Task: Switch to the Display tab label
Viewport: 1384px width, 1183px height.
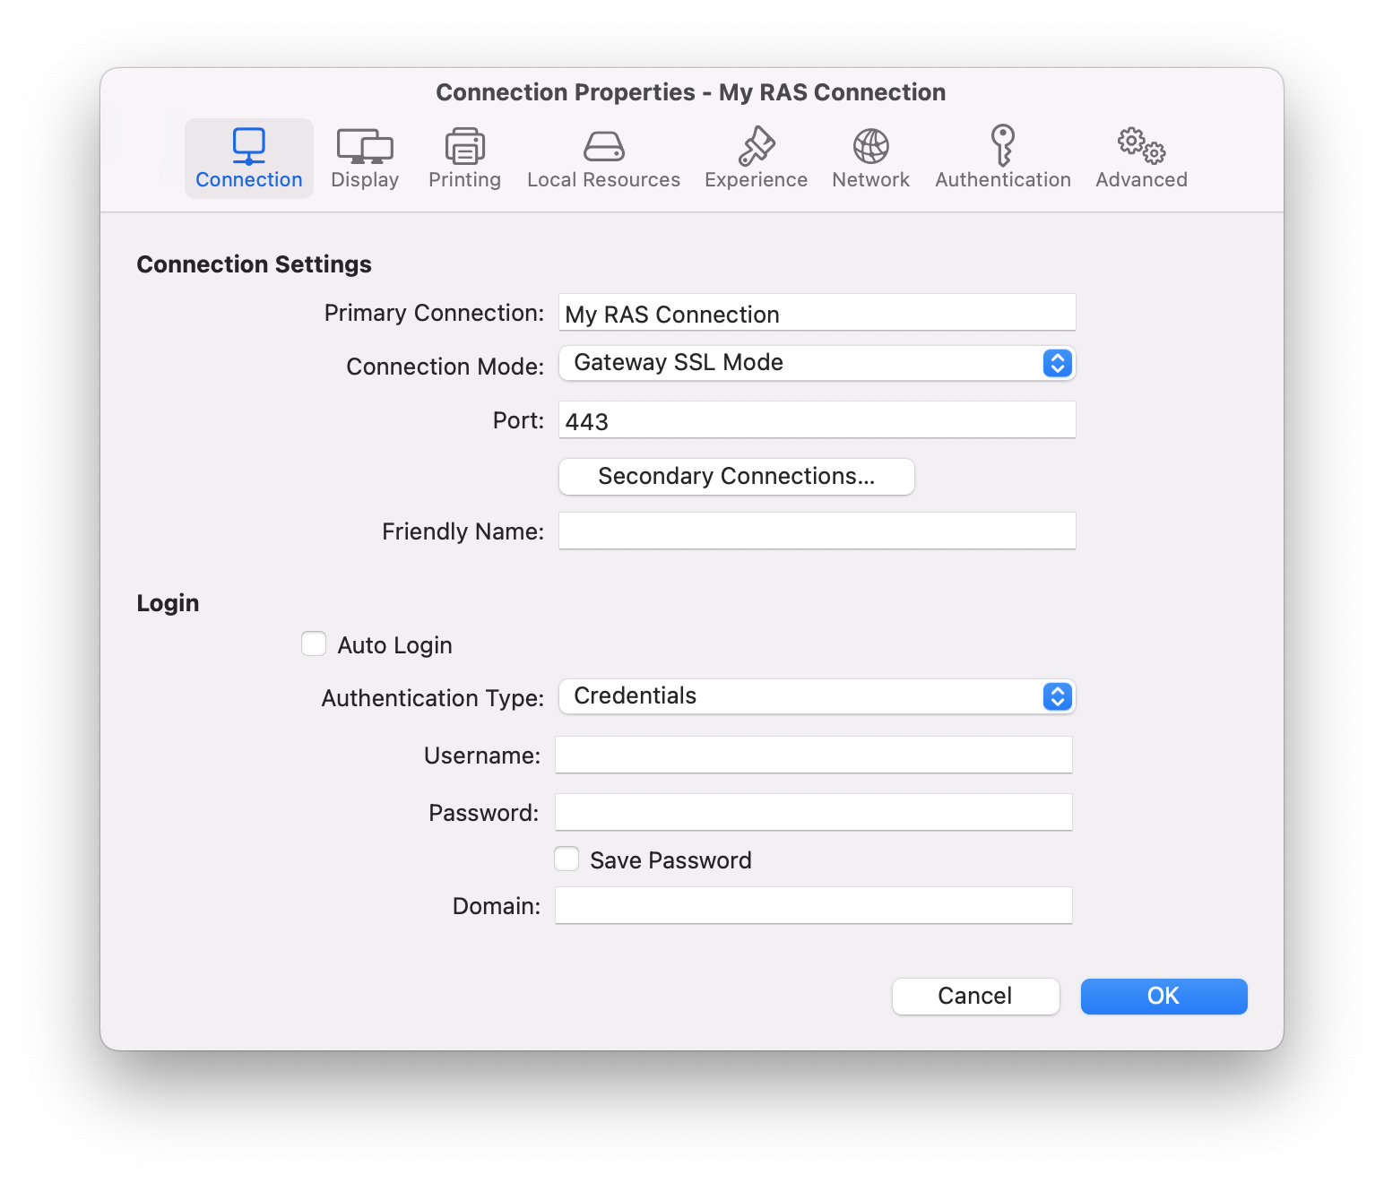Action: pyautogui.click(x=365, y=180)
